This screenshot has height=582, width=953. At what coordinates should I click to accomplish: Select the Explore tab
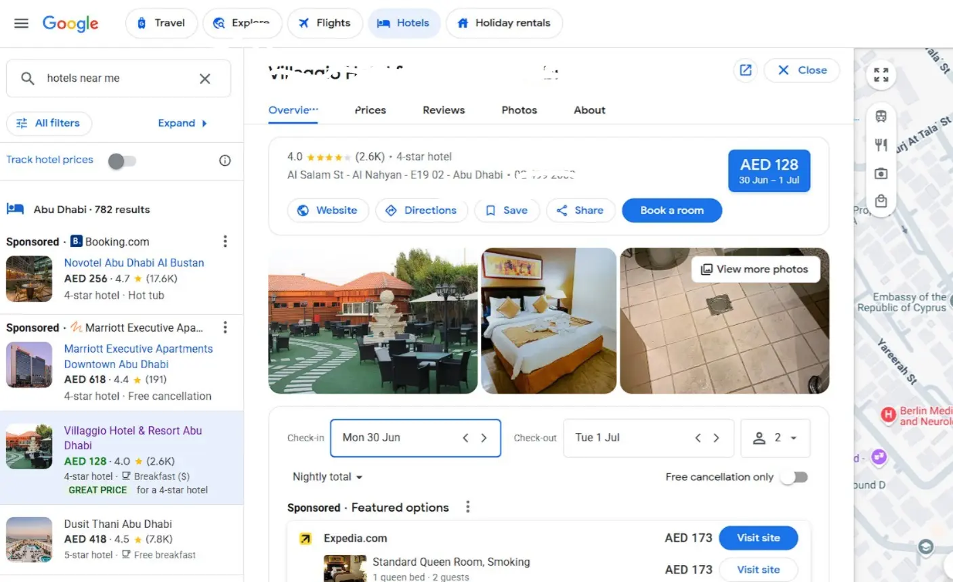click(242, 23)
